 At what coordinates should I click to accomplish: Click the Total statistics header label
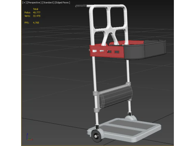pyautogui.click(x=35, y=9)
